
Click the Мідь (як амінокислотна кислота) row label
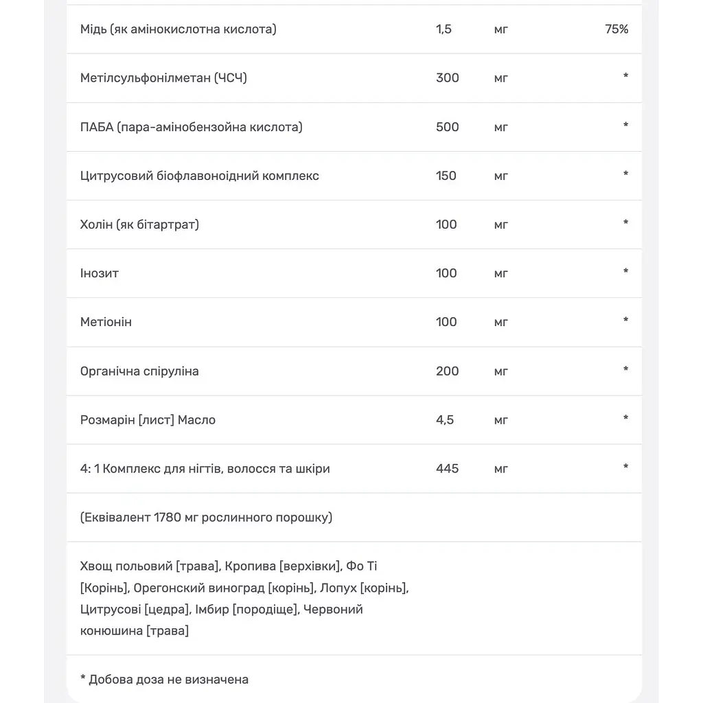pyautogui.click(x=178, y=29)
